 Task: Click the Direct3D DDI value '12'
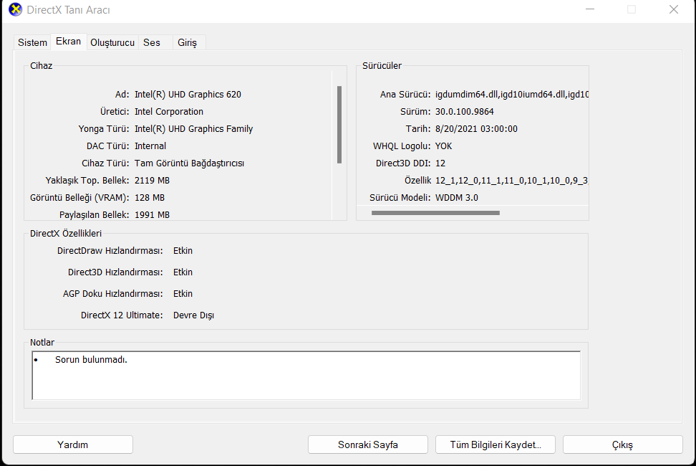(440, 163)
